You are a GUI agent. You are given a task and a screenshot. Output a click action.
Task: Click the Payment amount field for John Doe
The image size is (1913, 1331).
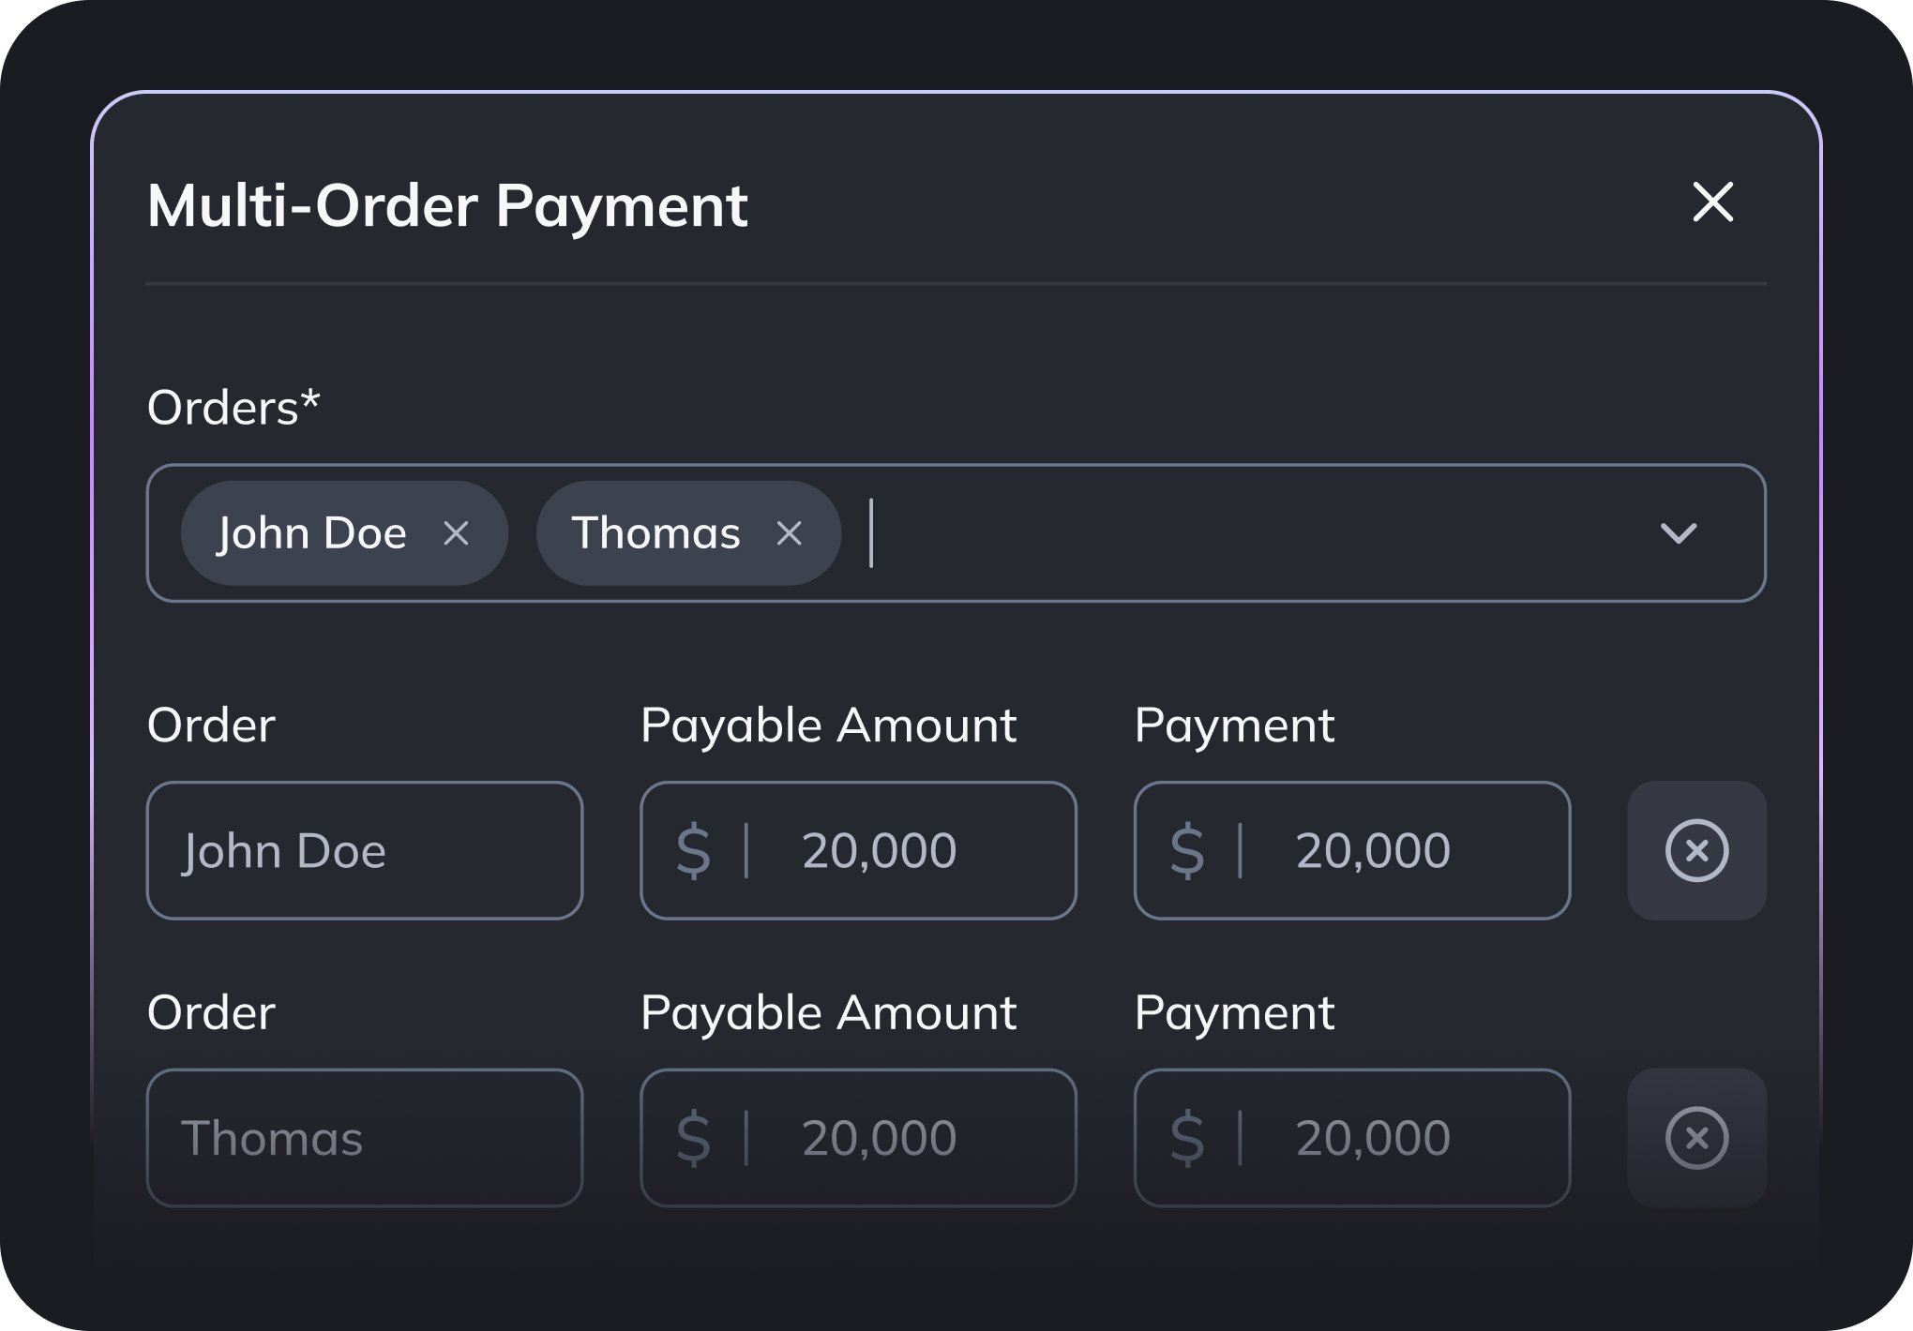[1352, 850]
